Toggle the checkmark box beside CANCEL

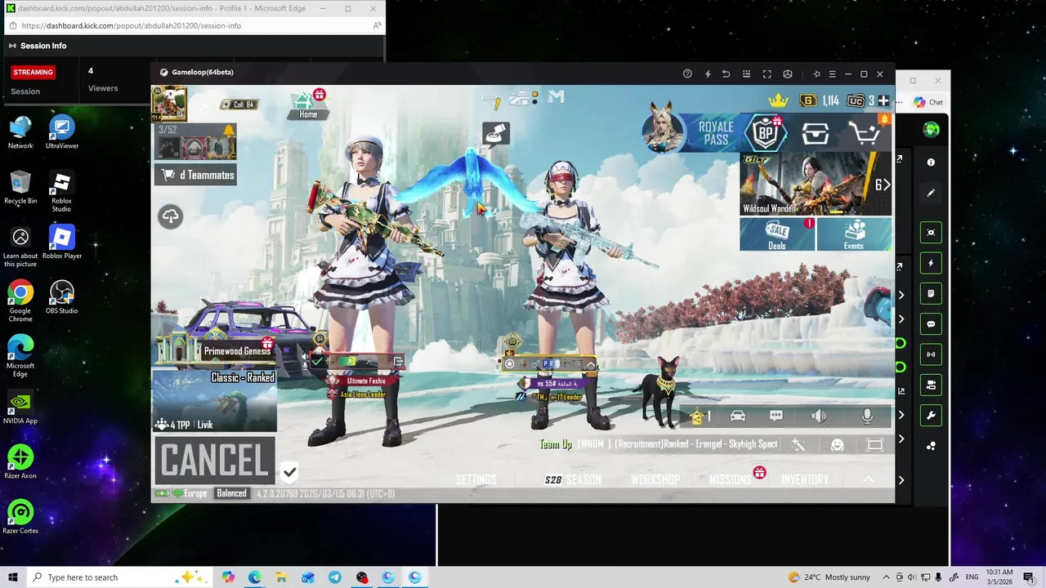pyautogui.click(x=289, y=471)
